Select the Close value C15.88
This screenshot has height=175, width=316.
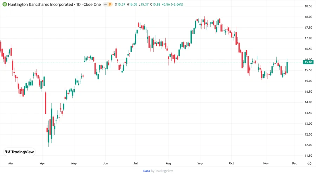155,4
